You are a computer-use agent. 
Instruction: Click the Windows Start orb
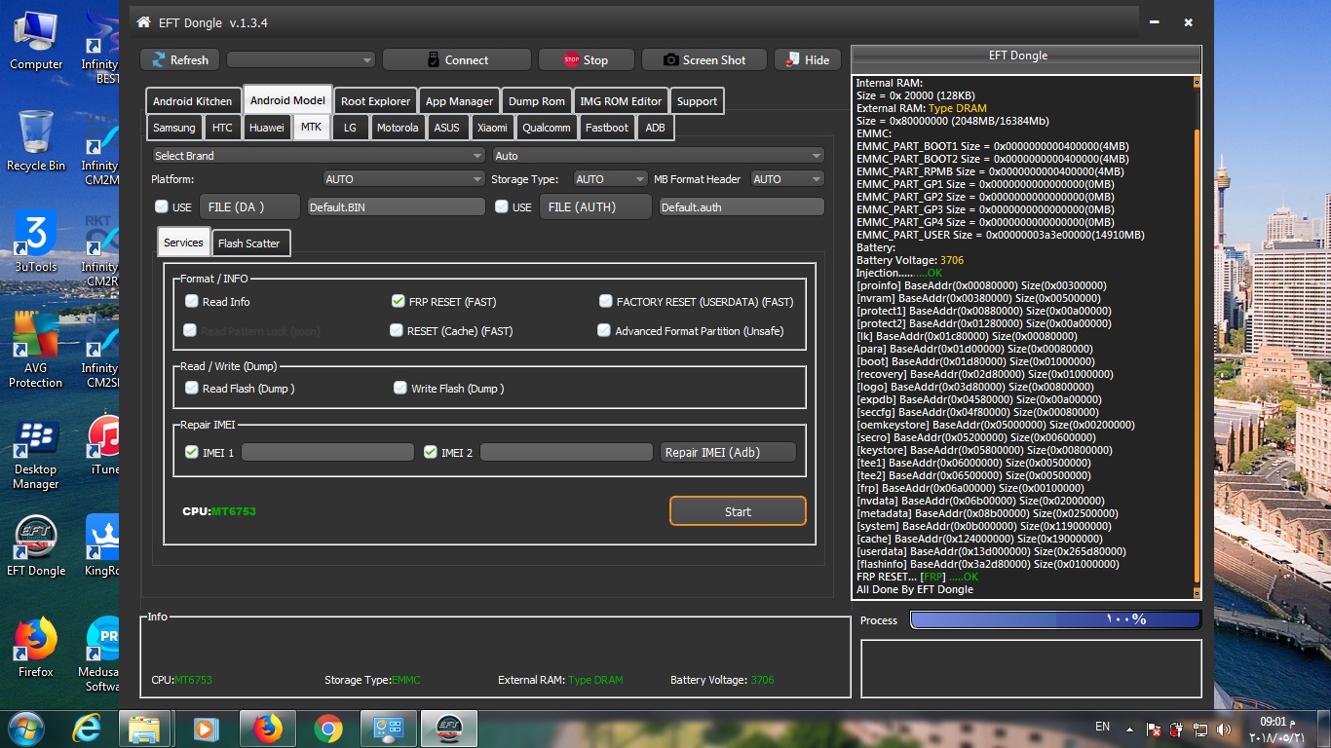[x=26, y=729]
